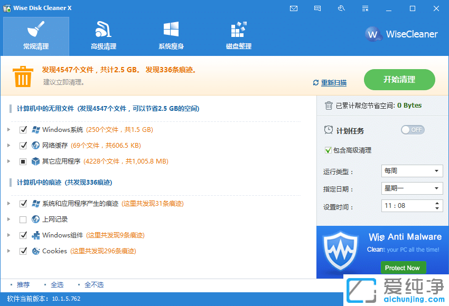
Task: Open the 指定日期 dropdown showing 星期一
Action: tap(412, 188)
